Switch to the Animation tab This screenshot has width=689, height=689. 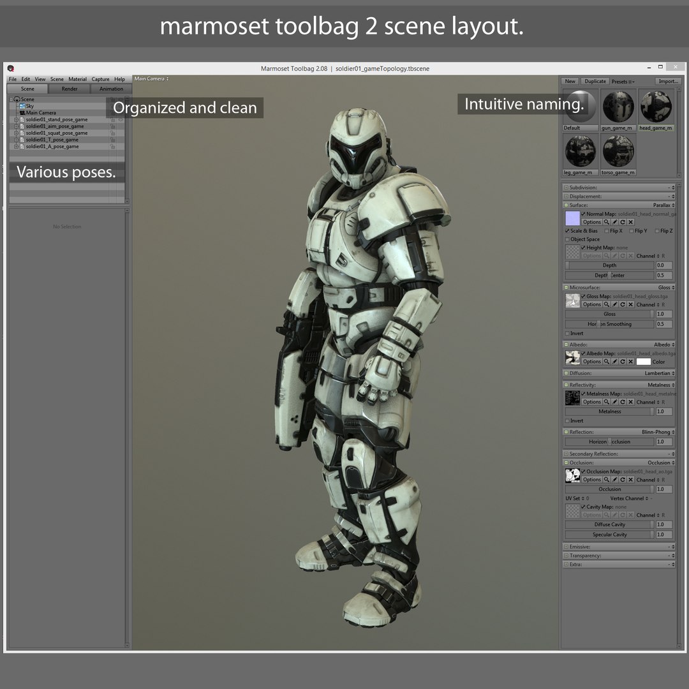tap(111, 89)
